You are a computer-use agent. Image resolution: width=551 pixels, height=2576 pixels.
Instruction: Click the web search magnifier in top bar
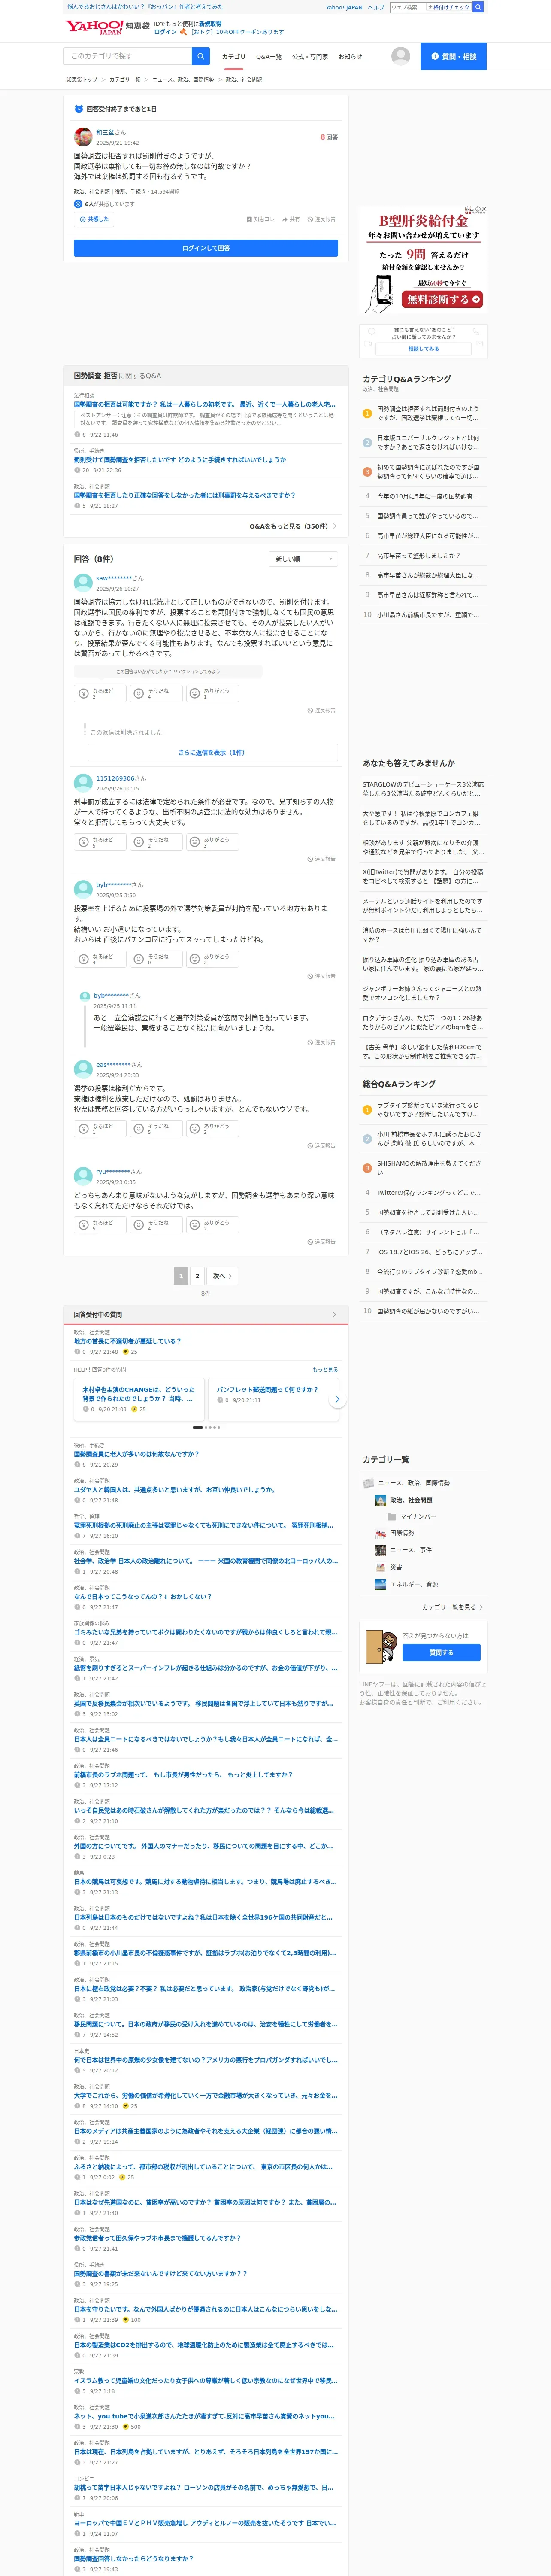(x=478, y=7)
